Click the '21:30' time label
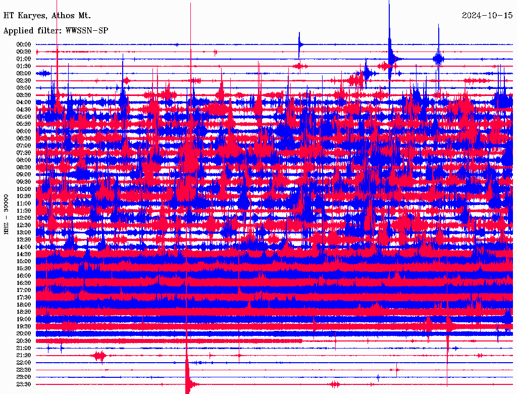This screenshot has height=394, width=517. coord(24,356)
